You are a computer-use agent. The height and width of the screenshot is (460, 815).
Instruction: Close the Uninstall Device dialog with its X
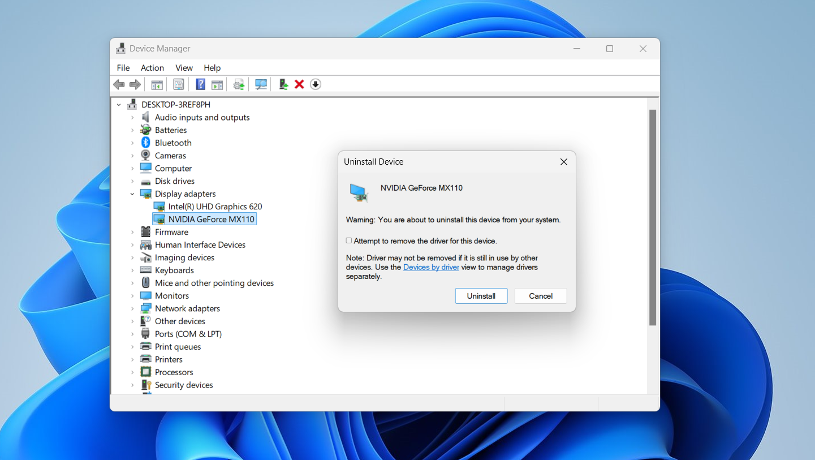point(563,162)
